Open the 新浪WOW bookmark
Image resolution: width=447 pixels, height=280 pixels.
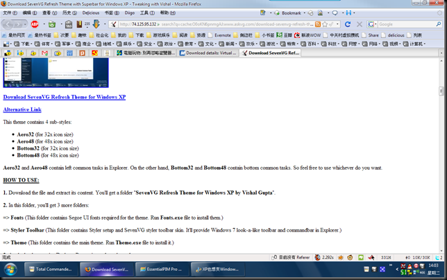point(307,35)
